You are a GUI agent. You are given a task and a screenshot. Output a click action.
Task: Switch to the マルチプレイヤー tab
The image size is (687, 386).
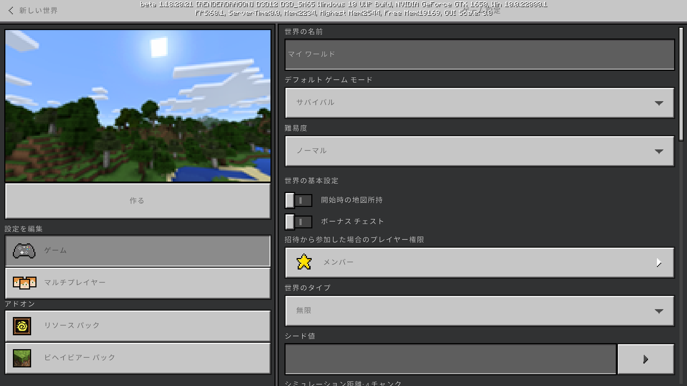pyautogui.click(x=138, y=283)
